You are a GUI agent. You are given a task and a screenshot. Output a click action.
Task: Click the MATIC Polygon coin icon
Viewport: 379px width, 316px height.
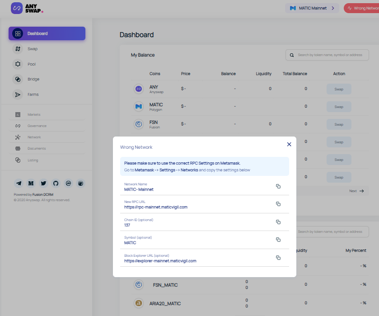(139, 106)
